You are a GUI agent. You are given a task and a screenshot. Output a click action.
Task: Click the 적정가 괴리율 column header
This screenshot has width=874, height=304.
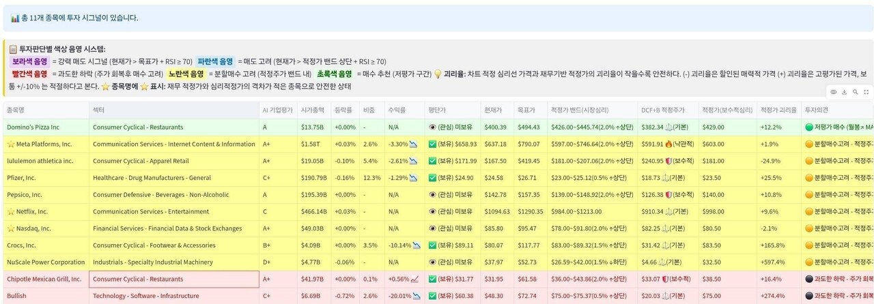tap(778, 110)
